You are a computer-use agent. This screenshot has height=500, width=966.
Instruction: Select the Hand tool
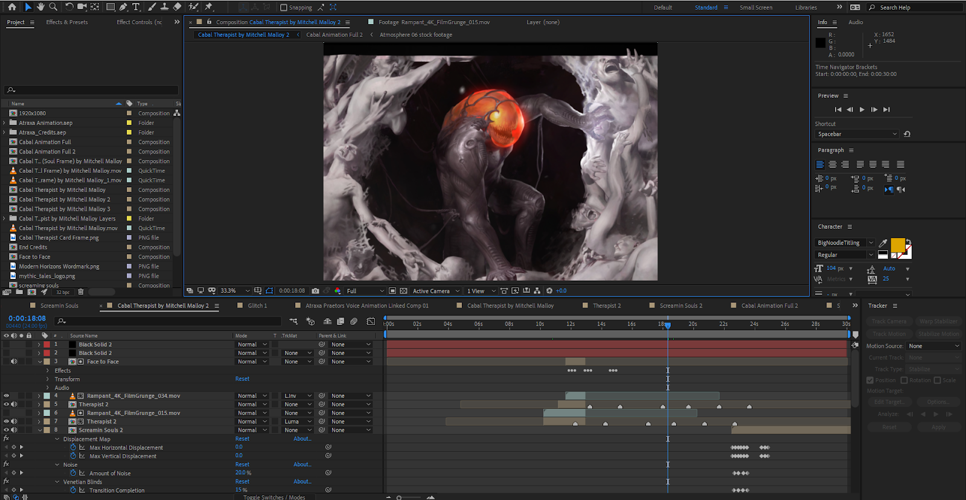click(x=40, y=7)
